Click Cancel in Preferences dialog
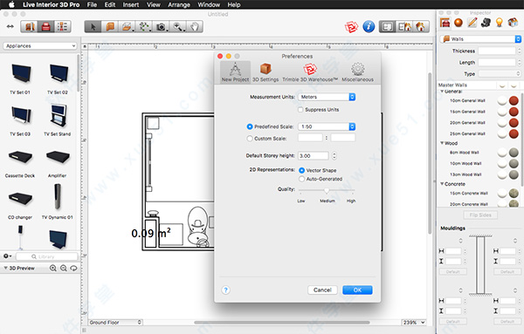The image size is (524, 334). coord(322,290)
